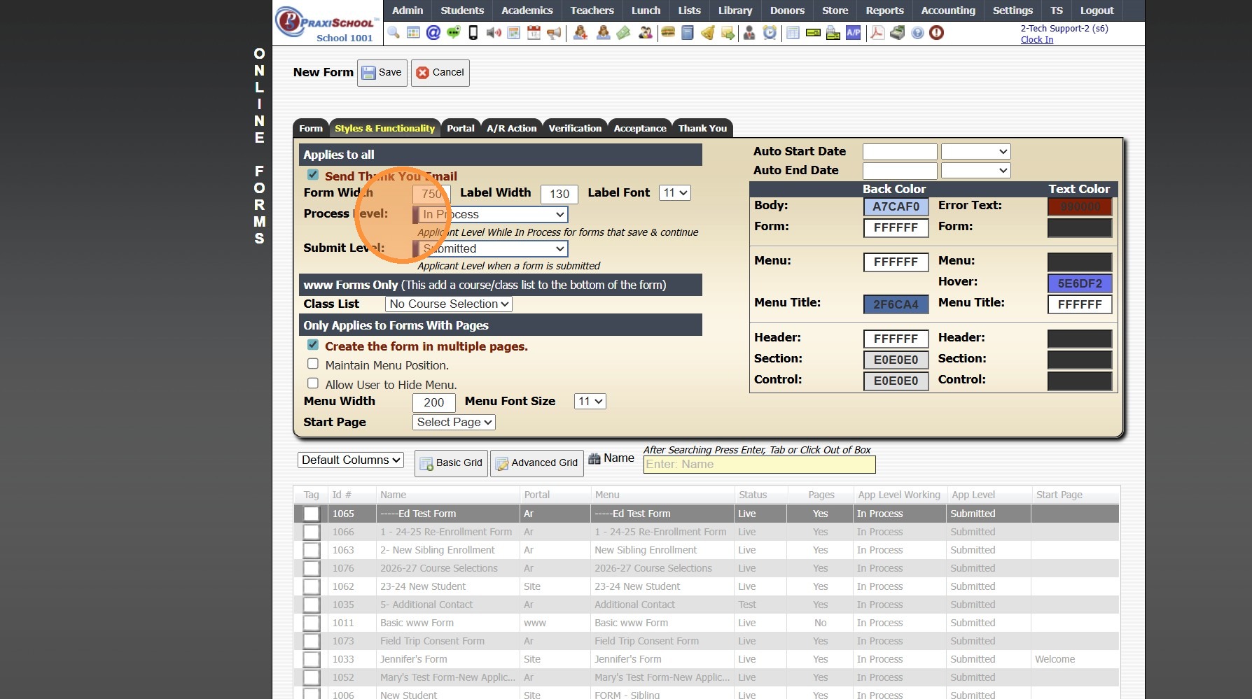1252x699 pixels.
Task: Select the Body back color A7CAF0 swatch
Action: tap(896, 206)
